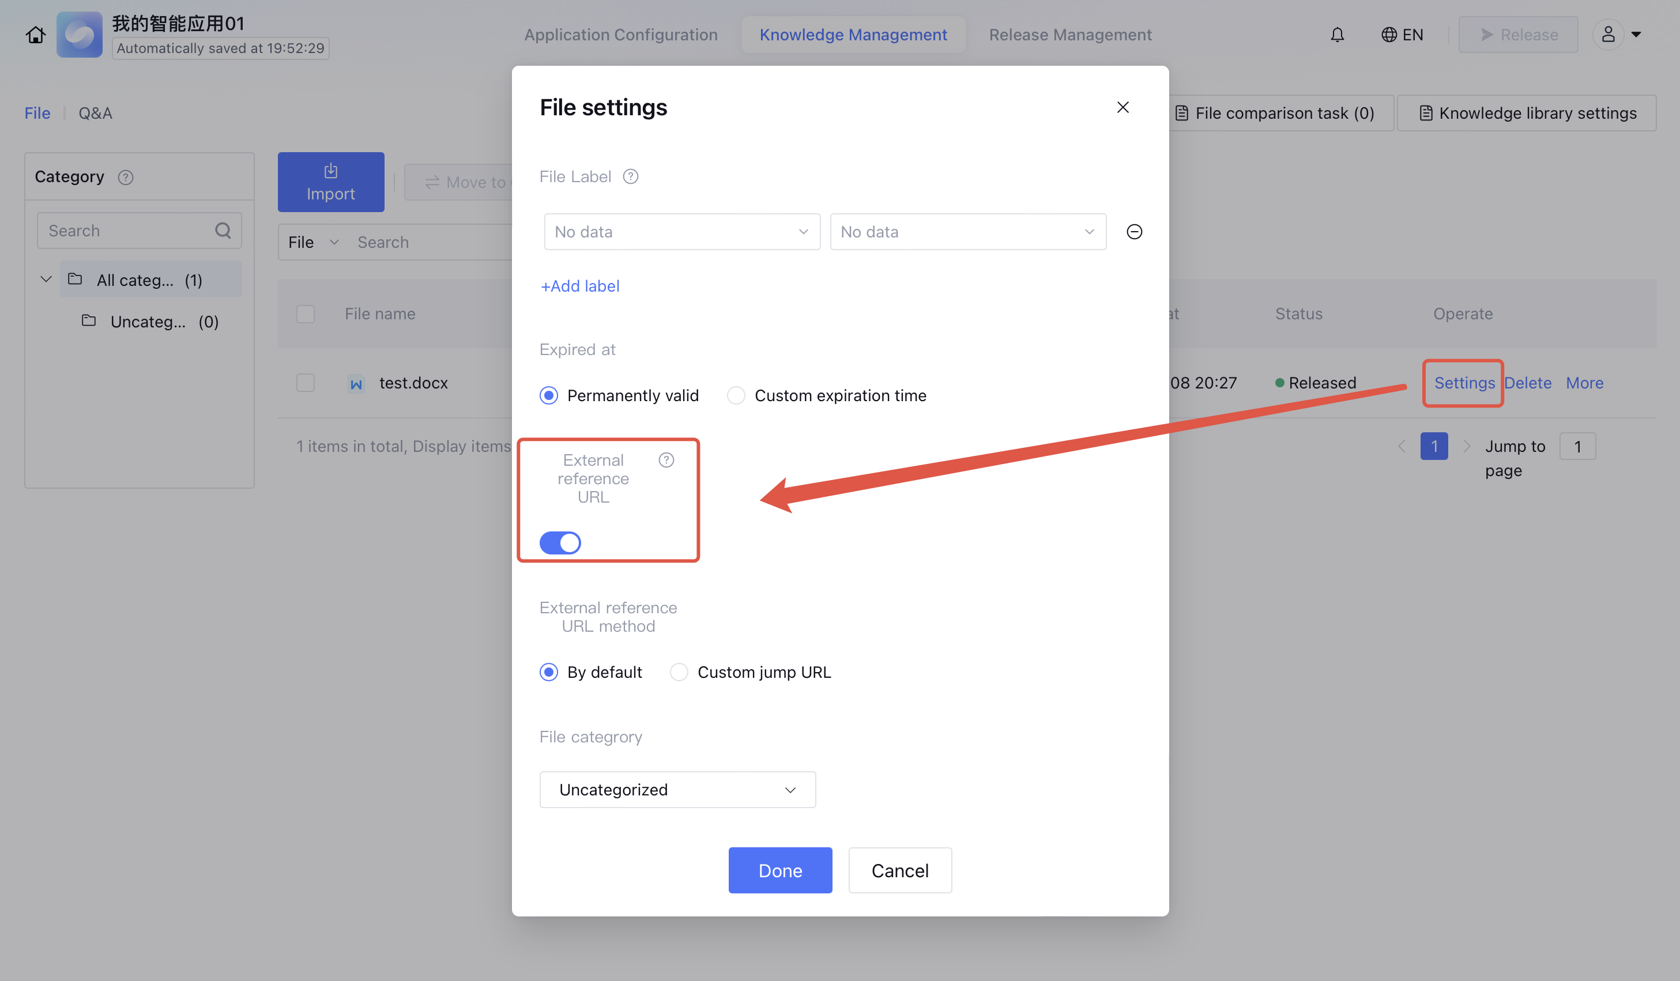This screenshot has height=981, width=1680.
Task: Open the user account avatar menu
Action: (x=1608, y=35)
